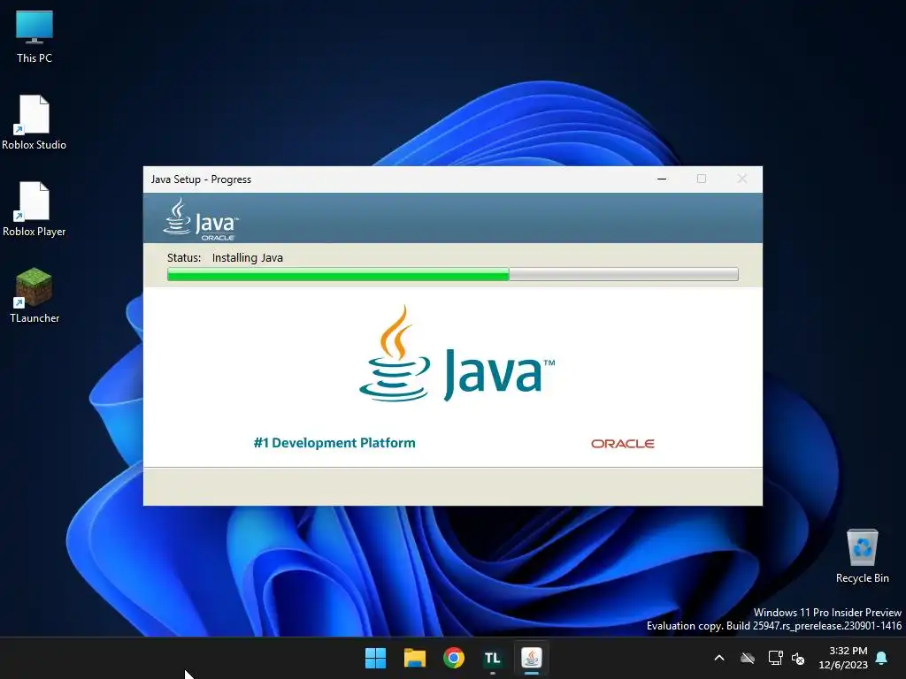Click the Java Oracle logo in header banner
Viewport: 906px width, 679px height.
[201, 219]
